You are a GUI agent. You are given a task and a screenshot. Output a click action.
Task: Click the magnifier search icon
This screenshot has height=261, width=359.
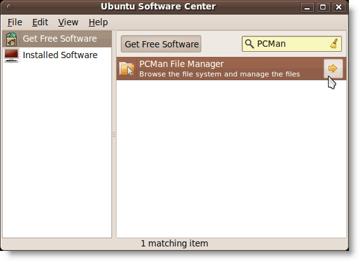coord(249,44)
